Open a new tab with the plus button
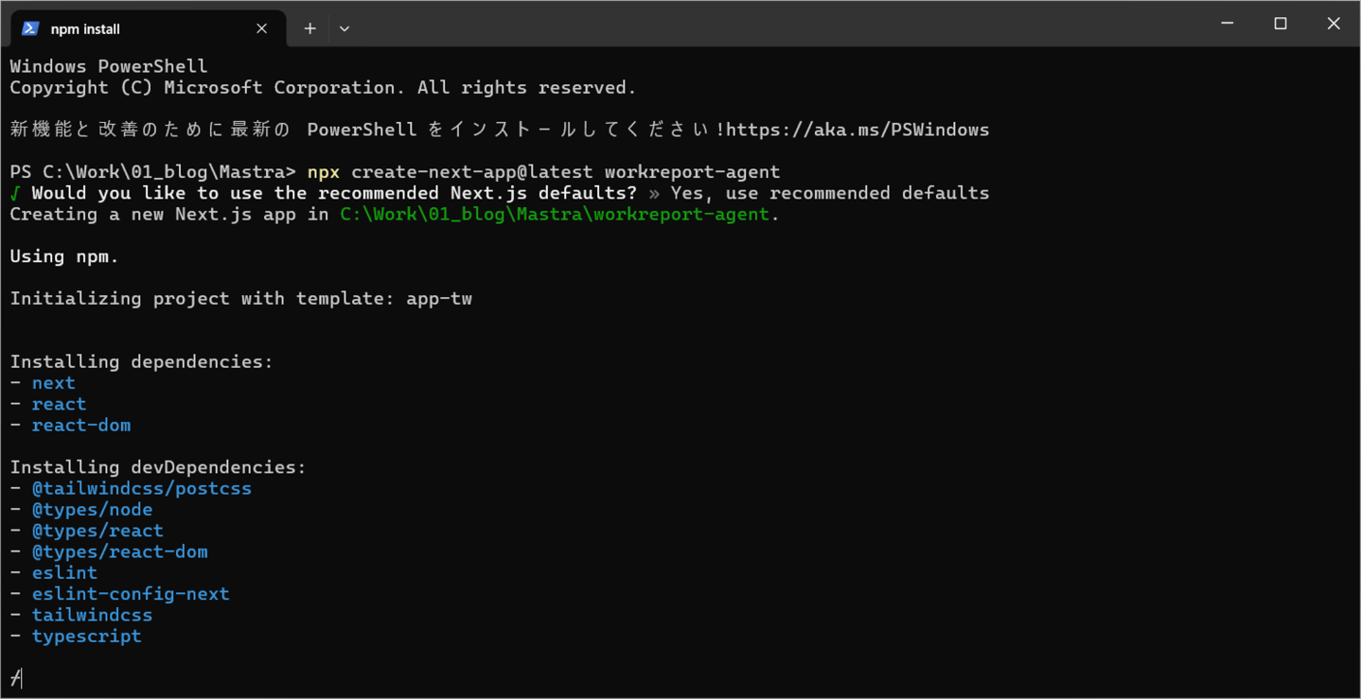Viewport: 1361px width, 699px height. coord(309,28)
